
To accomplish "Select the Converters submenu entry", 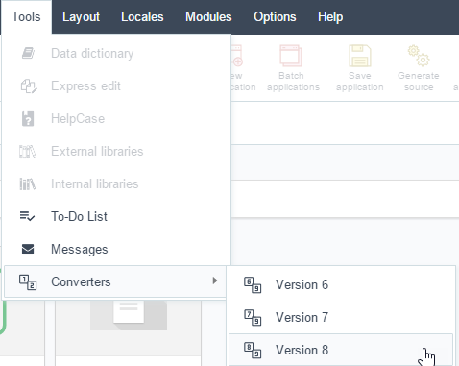I will tap(115, 281).
